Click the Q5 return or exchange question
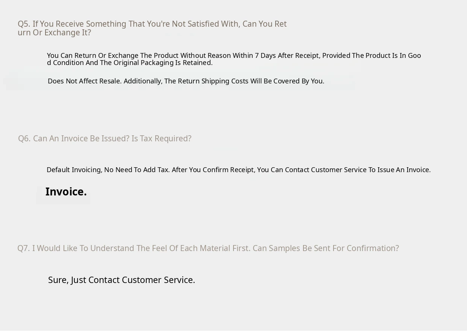The image size is (467, 336). click(x=152, y=24)
